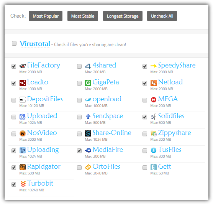
Task: Uncheck the Uploading checkbox
Action: coord(14,151)
